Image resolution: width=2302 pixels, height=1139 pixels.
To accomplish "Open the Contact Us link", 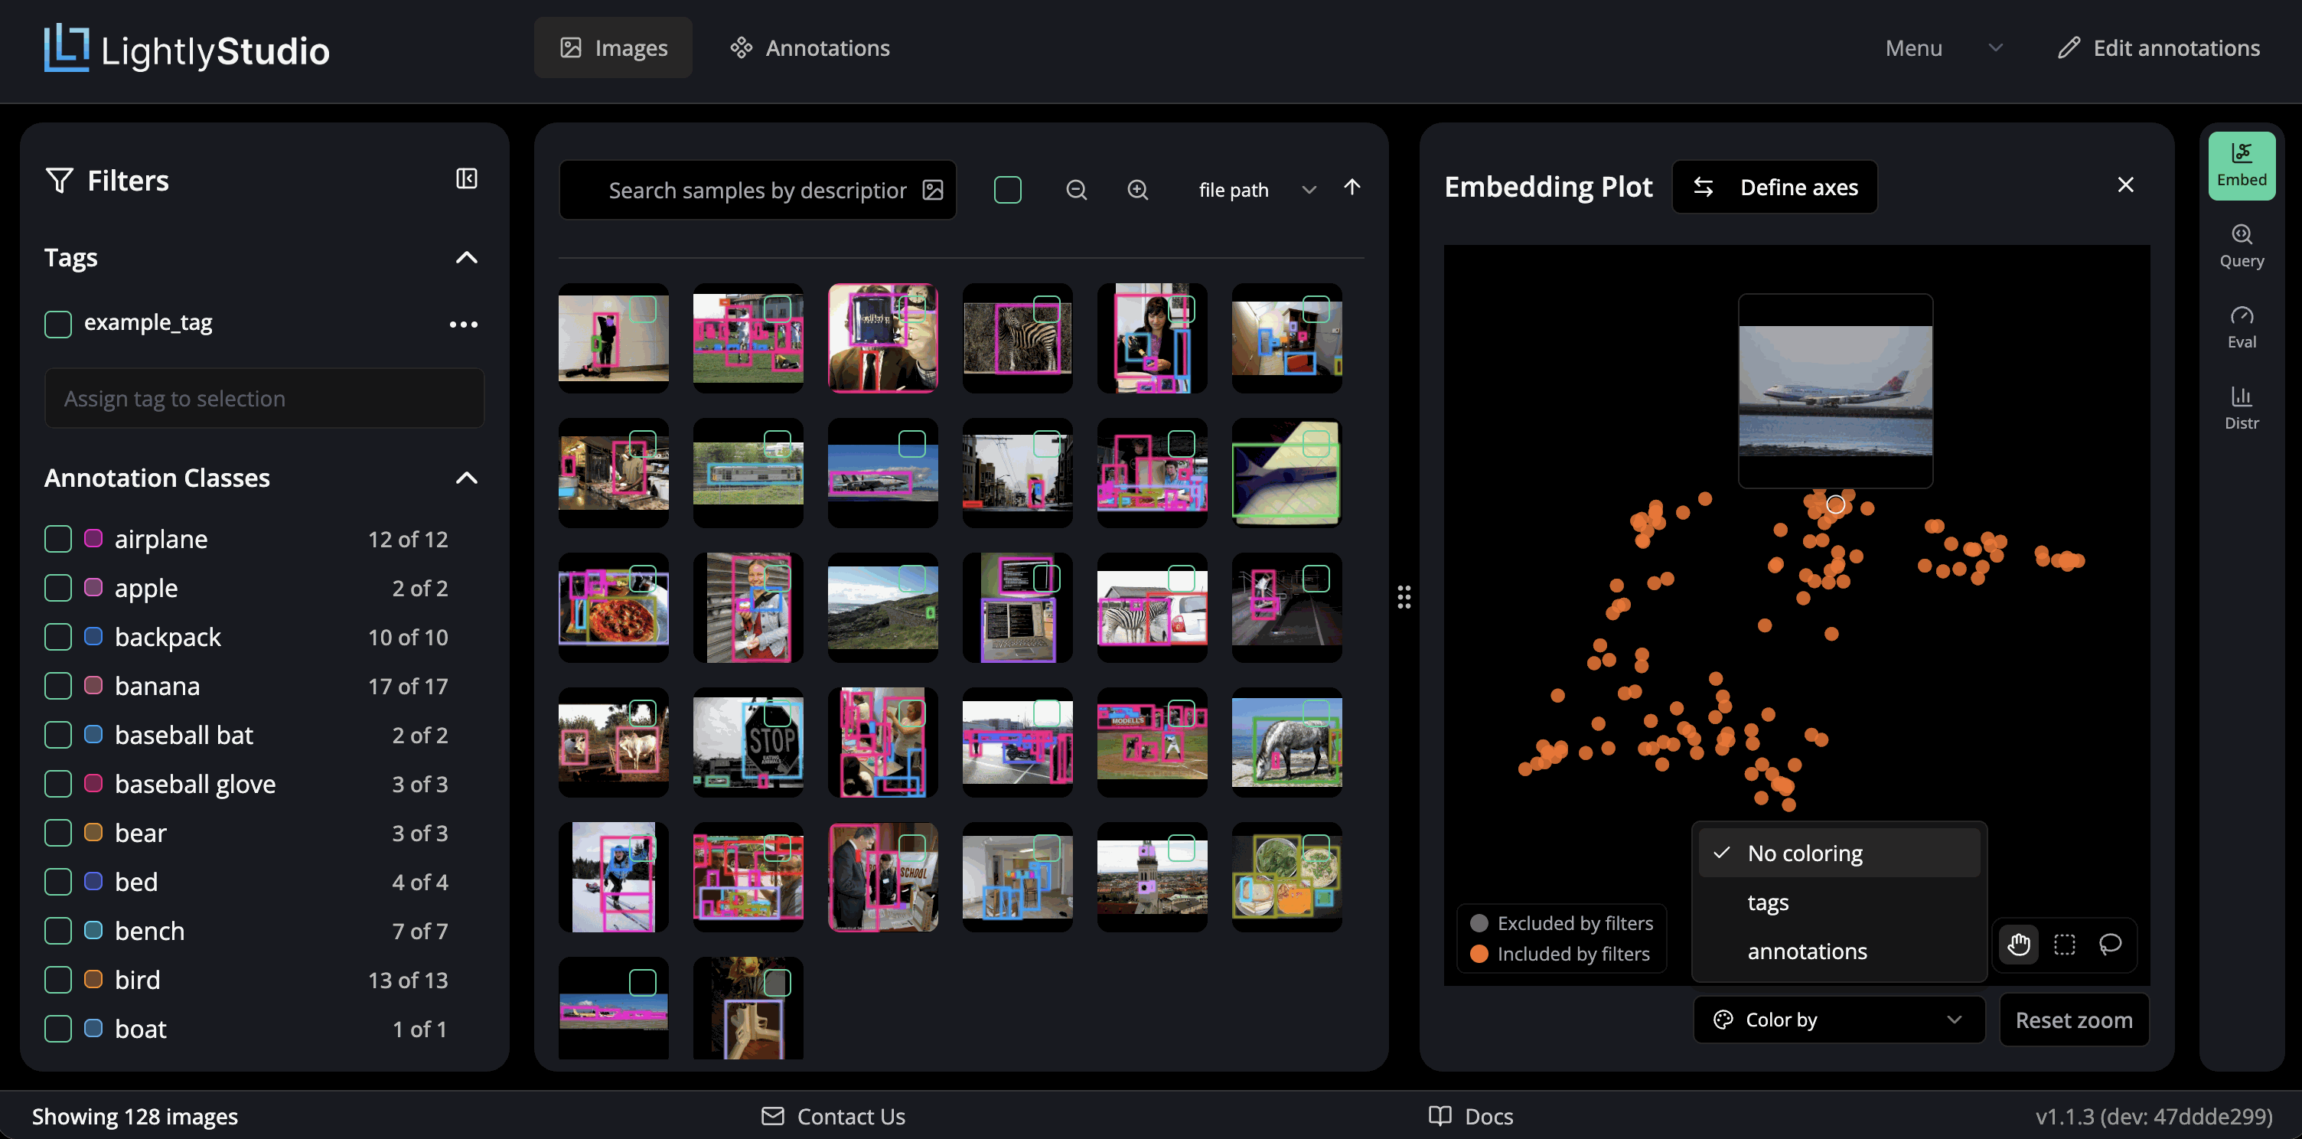I will coord(833,1117).
